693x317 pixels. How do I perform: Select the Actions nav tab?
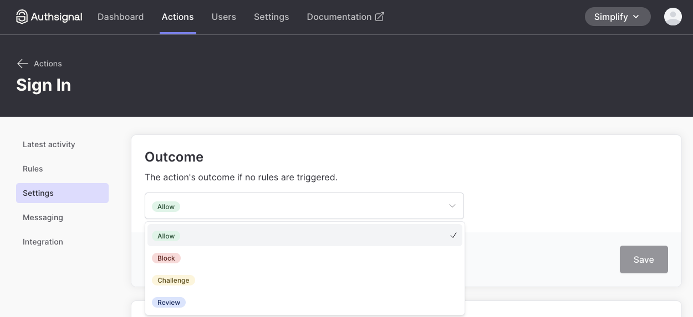177,17
